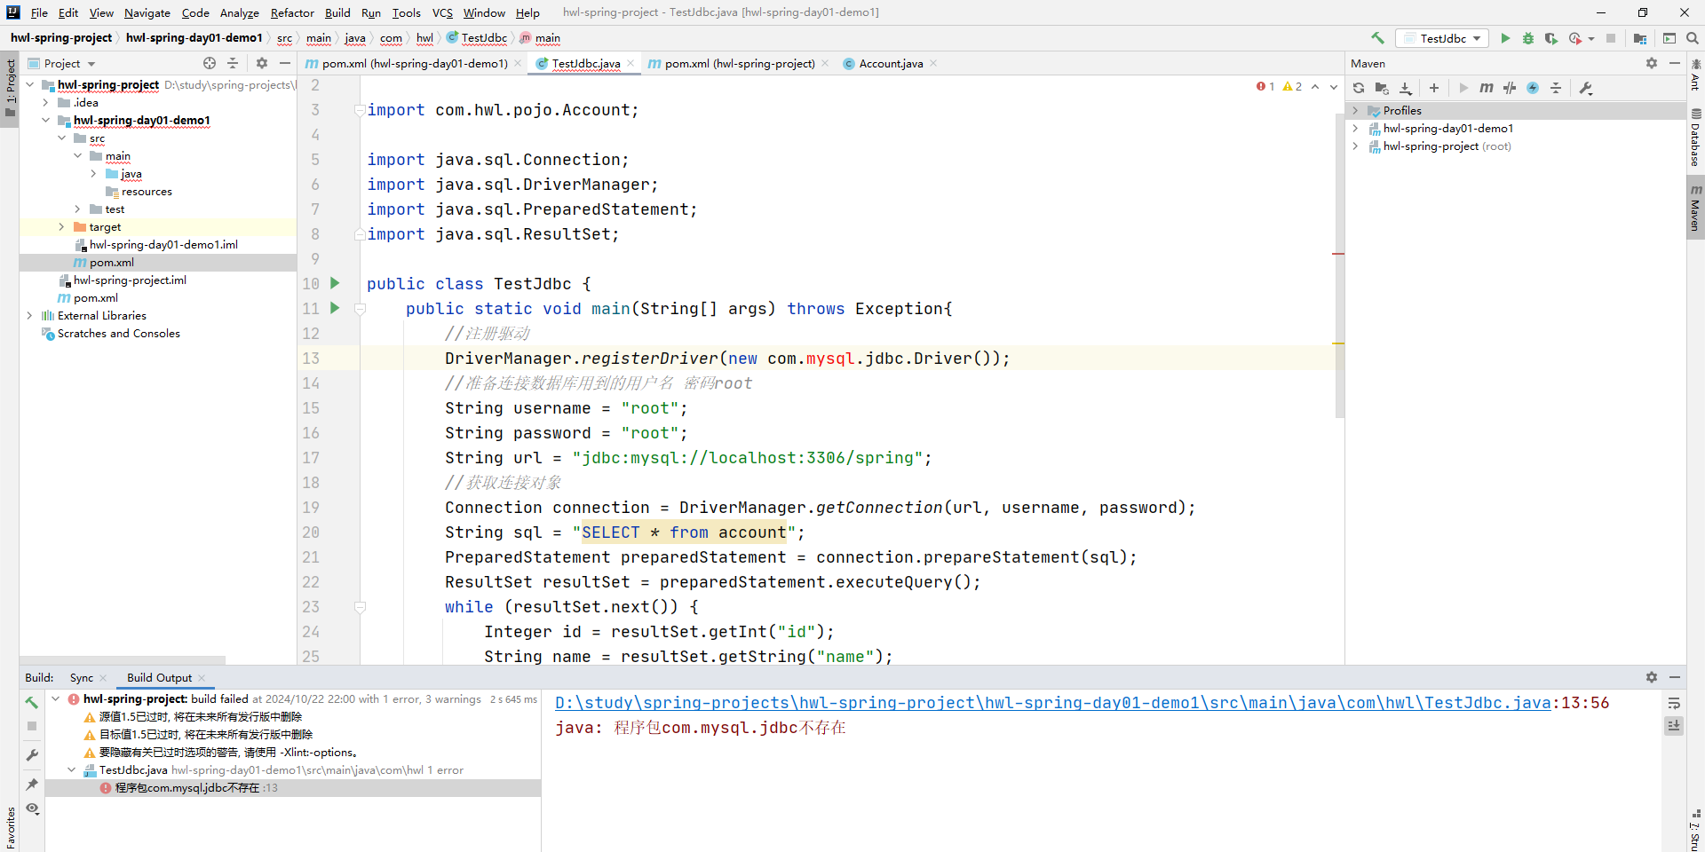Select pom.xml under hwl-spring-day01-demo1 in tree
The width and height of the screenshot is (1705, 852).
[112, 263]
